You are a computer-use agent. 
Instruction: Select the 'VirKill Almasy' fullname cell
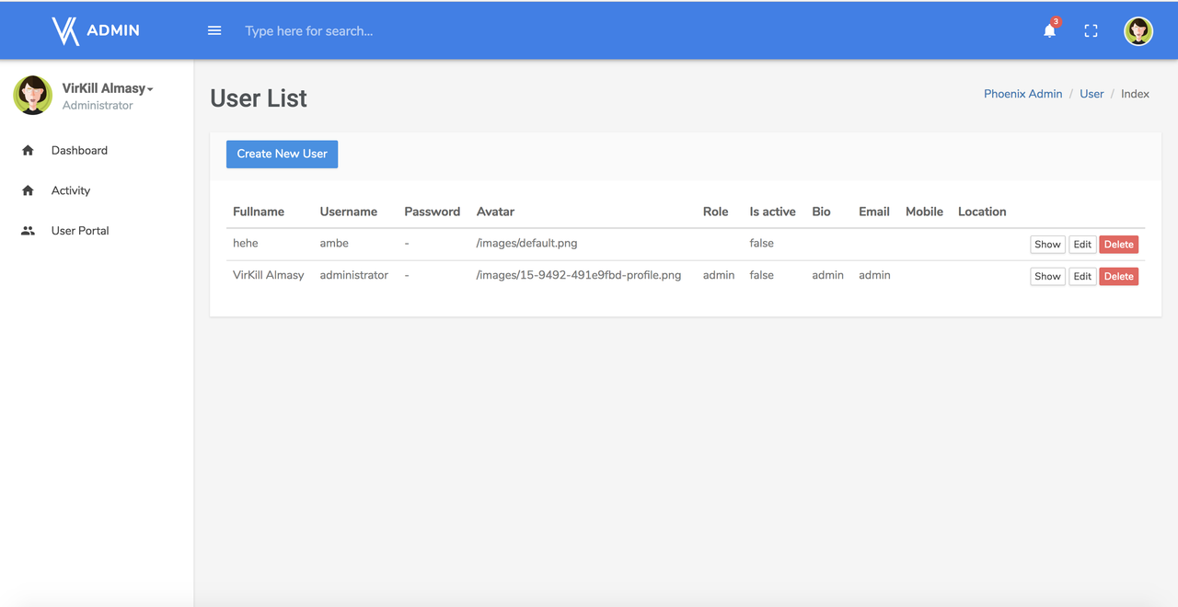[x=269, y=275]
